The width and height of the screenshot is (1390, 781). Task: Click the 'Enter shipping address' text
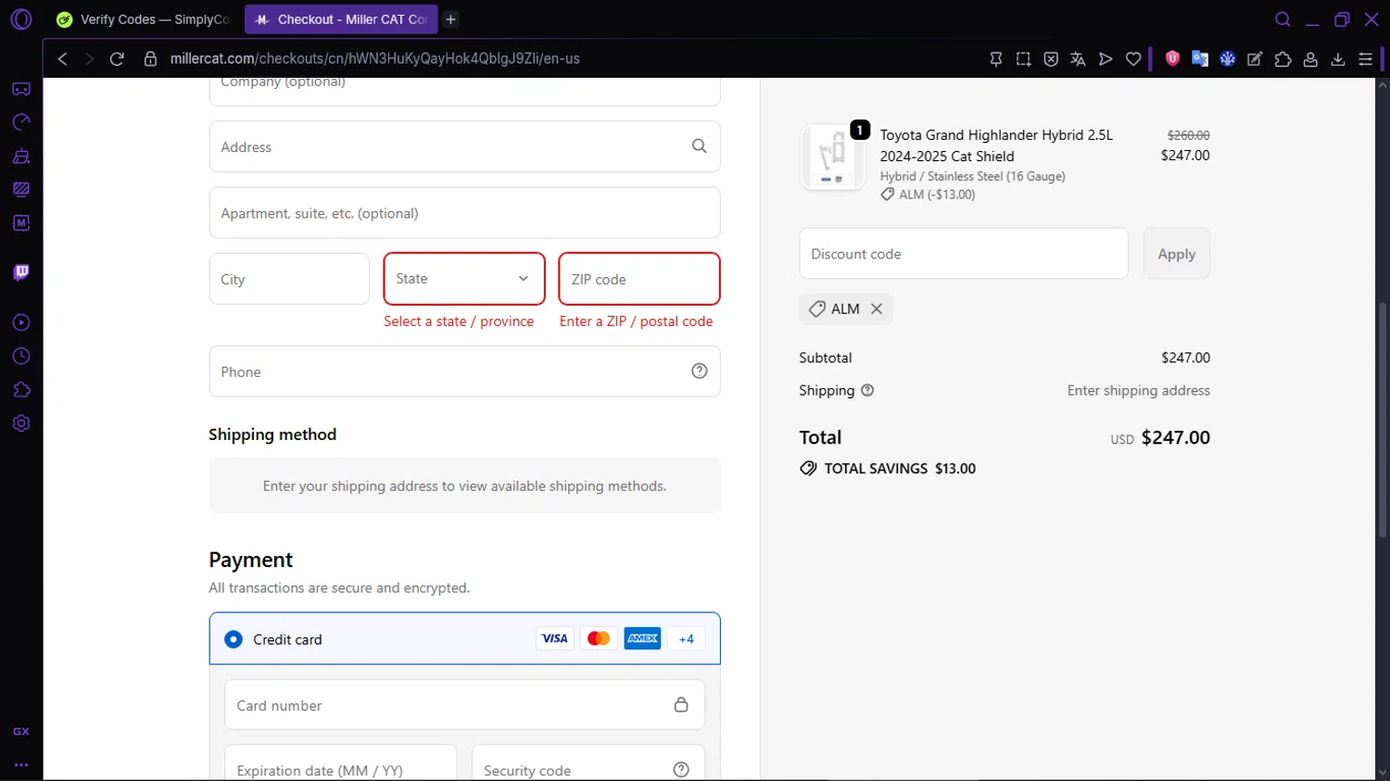click(x=1138, y=390)
